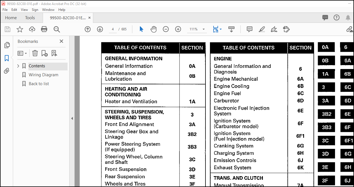Jump to the Back to list bookmark
Screen dimensions: 354x187
pos(39,84)
